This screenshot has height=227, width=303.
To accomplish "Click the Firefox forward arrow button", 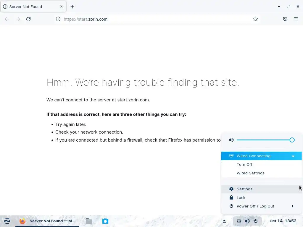I will [18, 19].
